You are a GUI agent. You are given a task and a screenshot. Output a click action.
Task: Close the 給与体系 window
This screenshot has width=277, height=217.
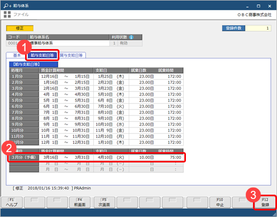pos(270,6)
